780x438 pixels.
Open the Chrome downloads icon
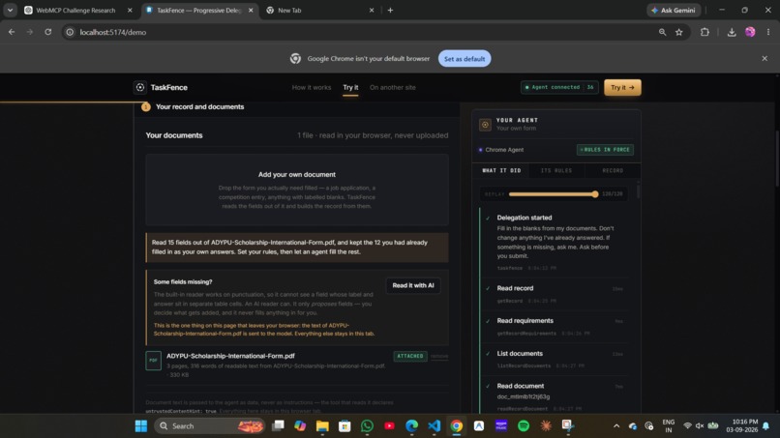tap(732, 32)
